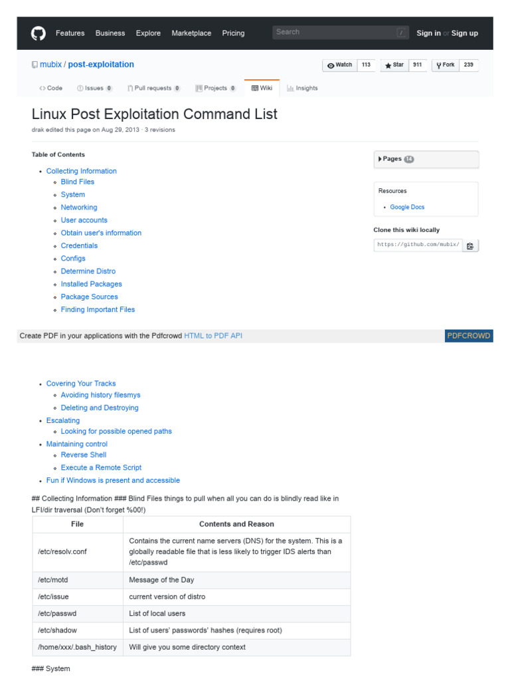Click the PDFCROWD badge button
Image resolution: width=510 pixels, height=681 pixels.
(x=469, y=336)
